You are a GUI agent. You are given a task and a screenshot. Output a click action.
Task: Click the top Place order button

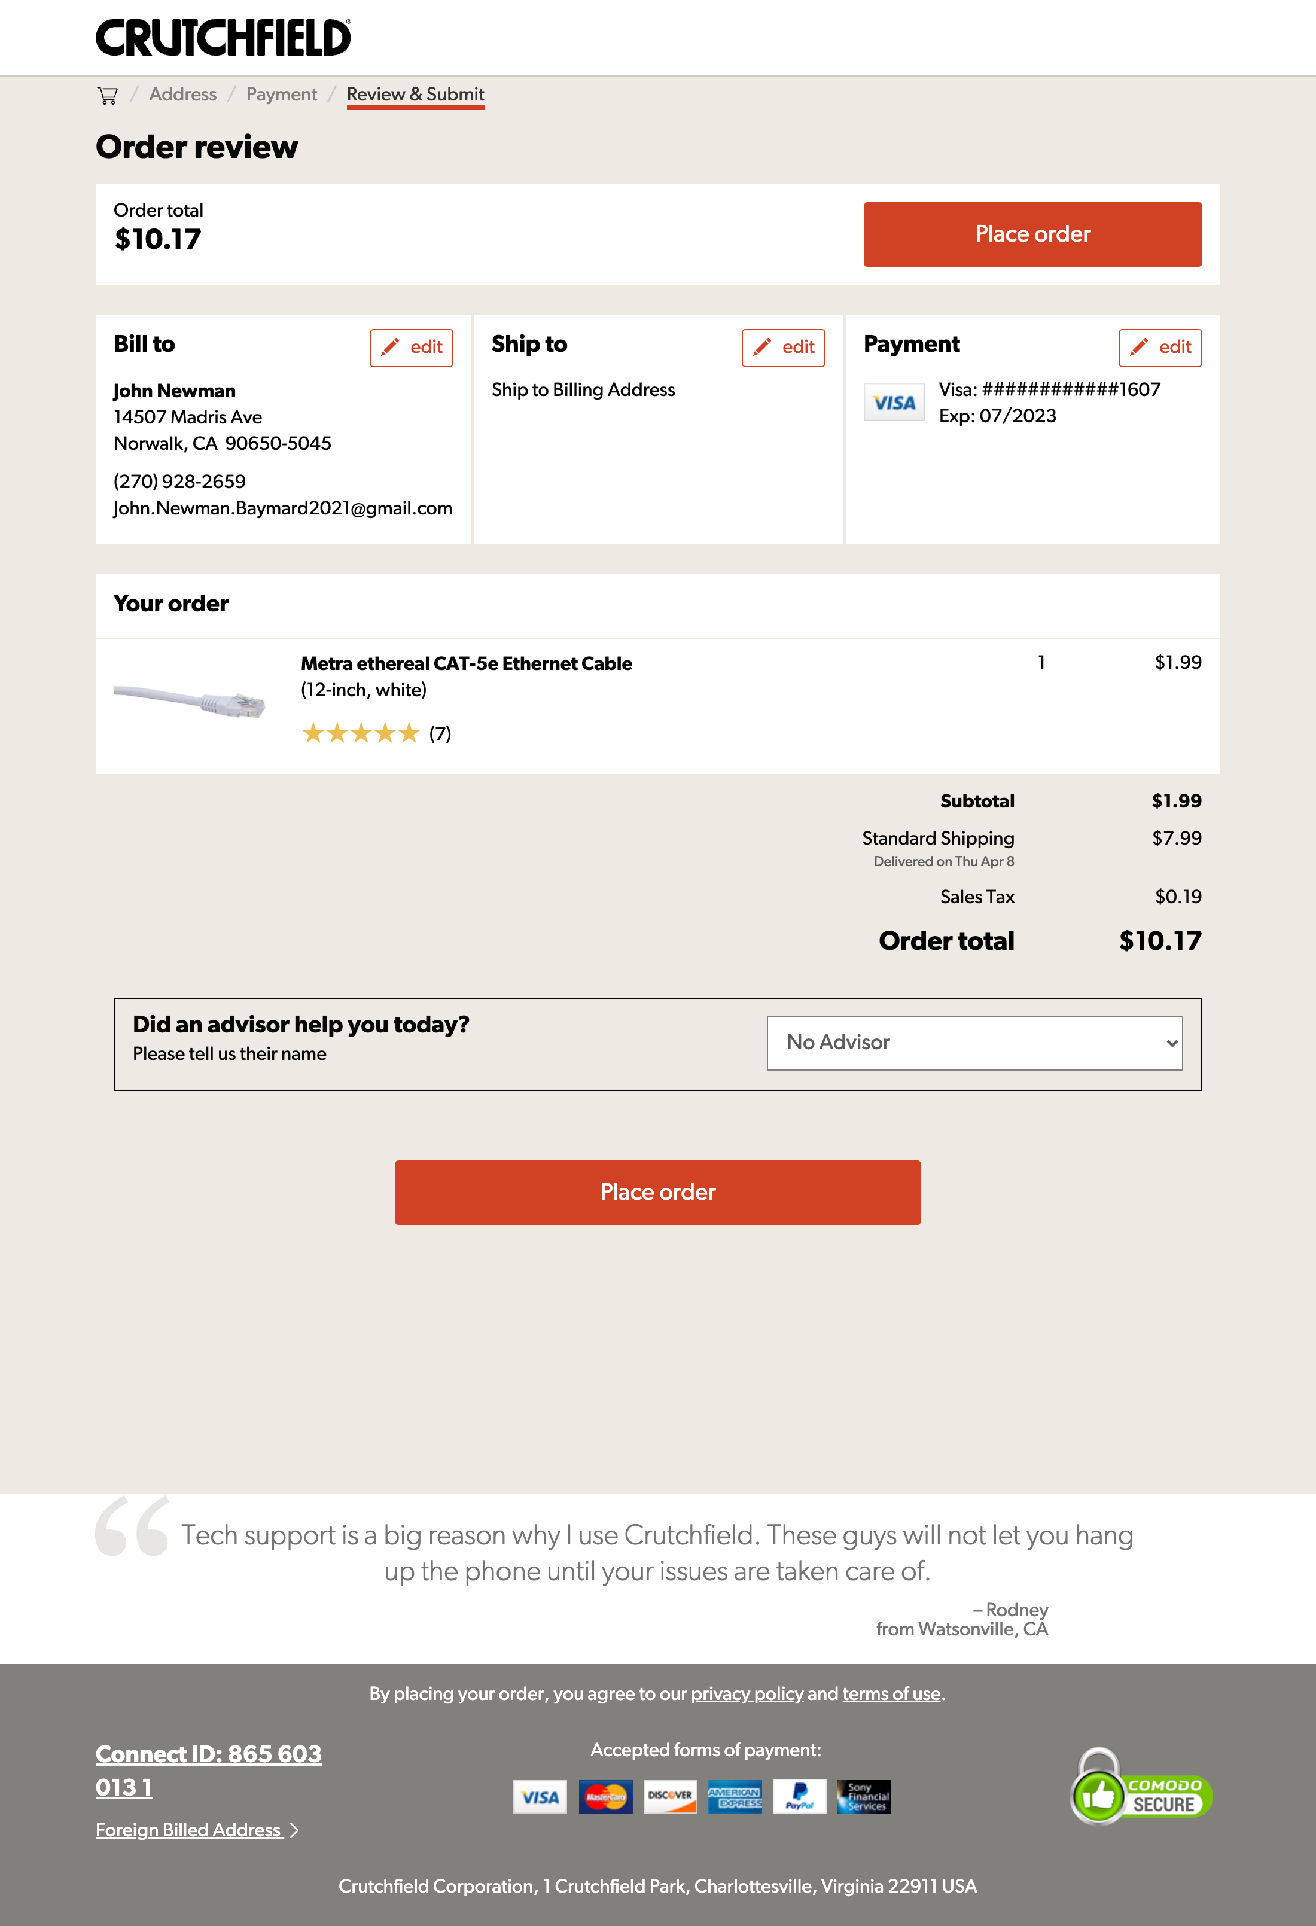[1032, 234]
